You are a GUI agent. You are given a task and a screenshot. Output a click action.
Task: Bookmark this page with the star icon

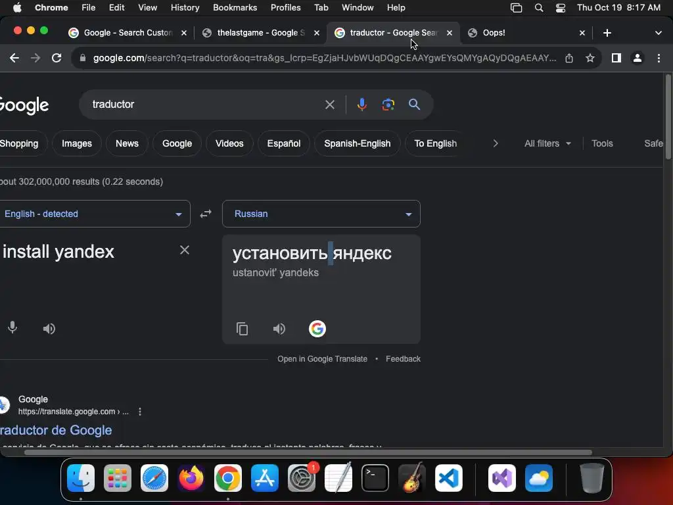pos(590,58)
